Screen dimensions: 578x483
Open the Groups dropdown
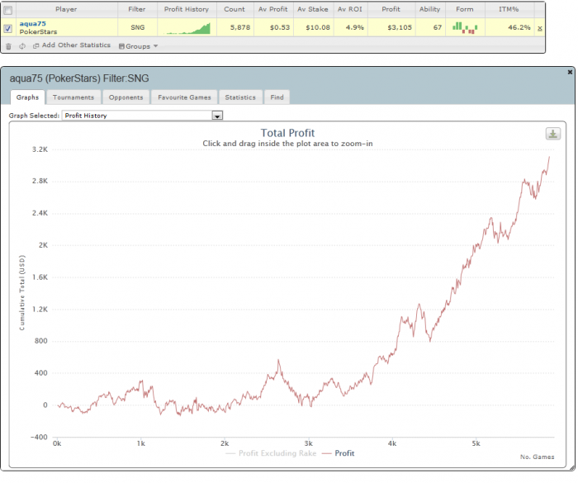(x=138, y=46)
